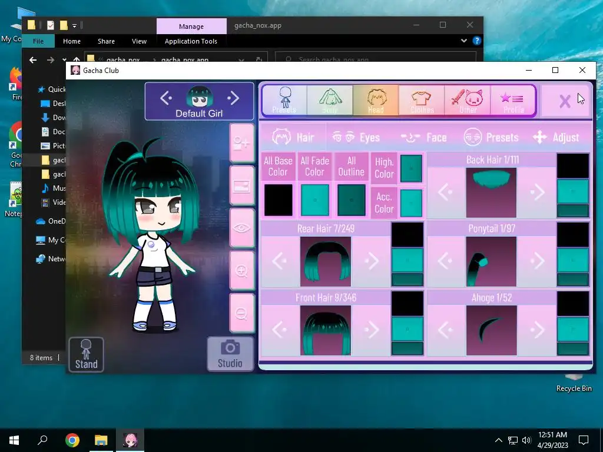Open the Body category tab
The width and height of the screenshot is (603, 452).
(x=330, y=100)
